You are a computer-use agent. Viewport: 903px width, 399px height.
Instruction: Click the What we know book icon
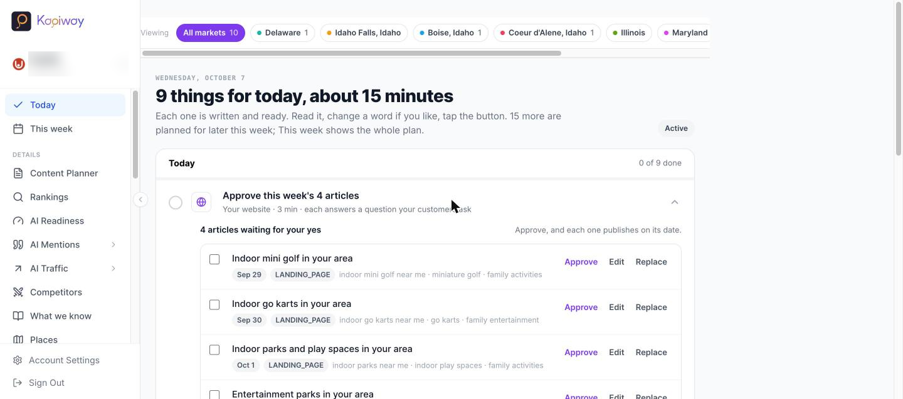click(x=18, y=316)
